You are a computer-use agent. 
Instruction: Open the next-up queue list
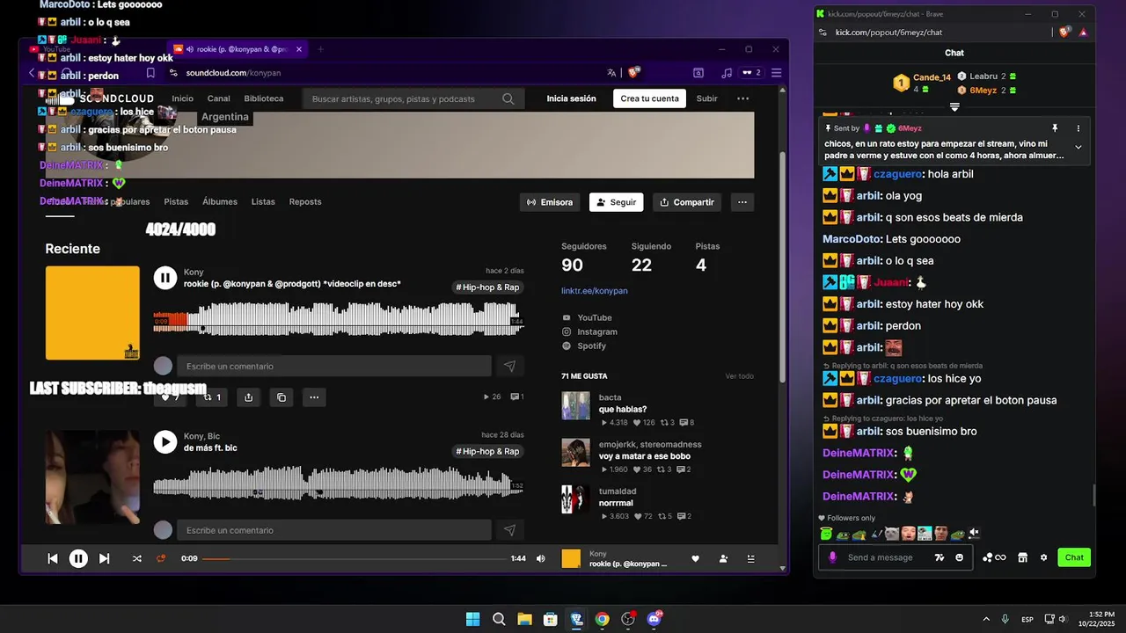point(750,558)
